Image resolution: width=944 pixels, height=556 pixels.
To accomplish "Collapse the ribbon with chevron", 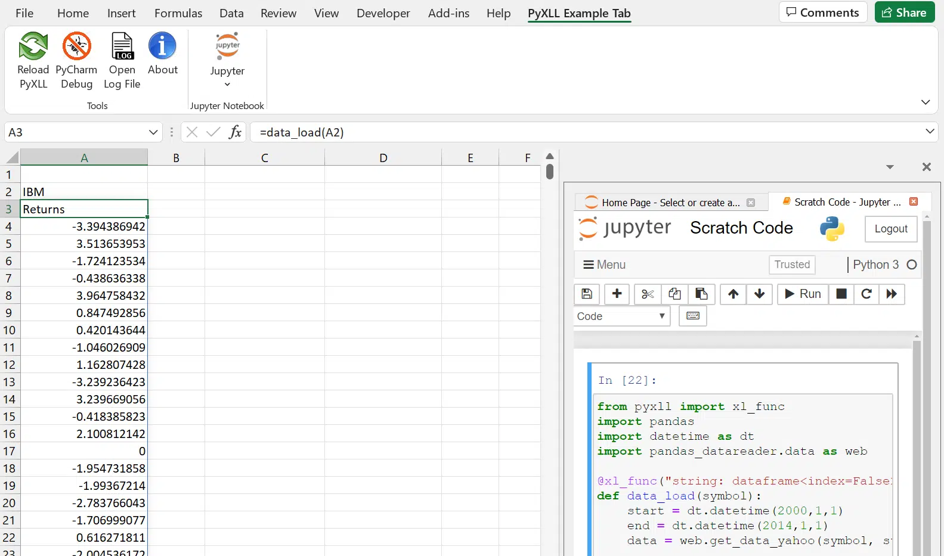I will point(926,102).
